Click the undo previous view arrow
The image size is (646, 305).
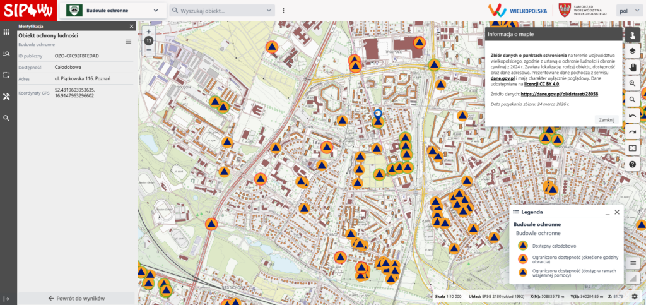[x=633, y=116]
